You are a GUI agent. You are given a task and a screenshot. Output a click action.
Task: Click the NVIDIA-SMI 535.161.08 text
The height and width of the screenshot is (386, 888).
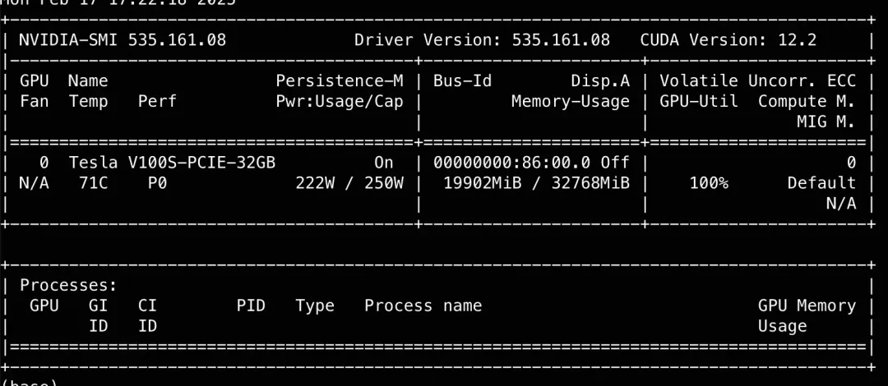(x=123, y=40)
